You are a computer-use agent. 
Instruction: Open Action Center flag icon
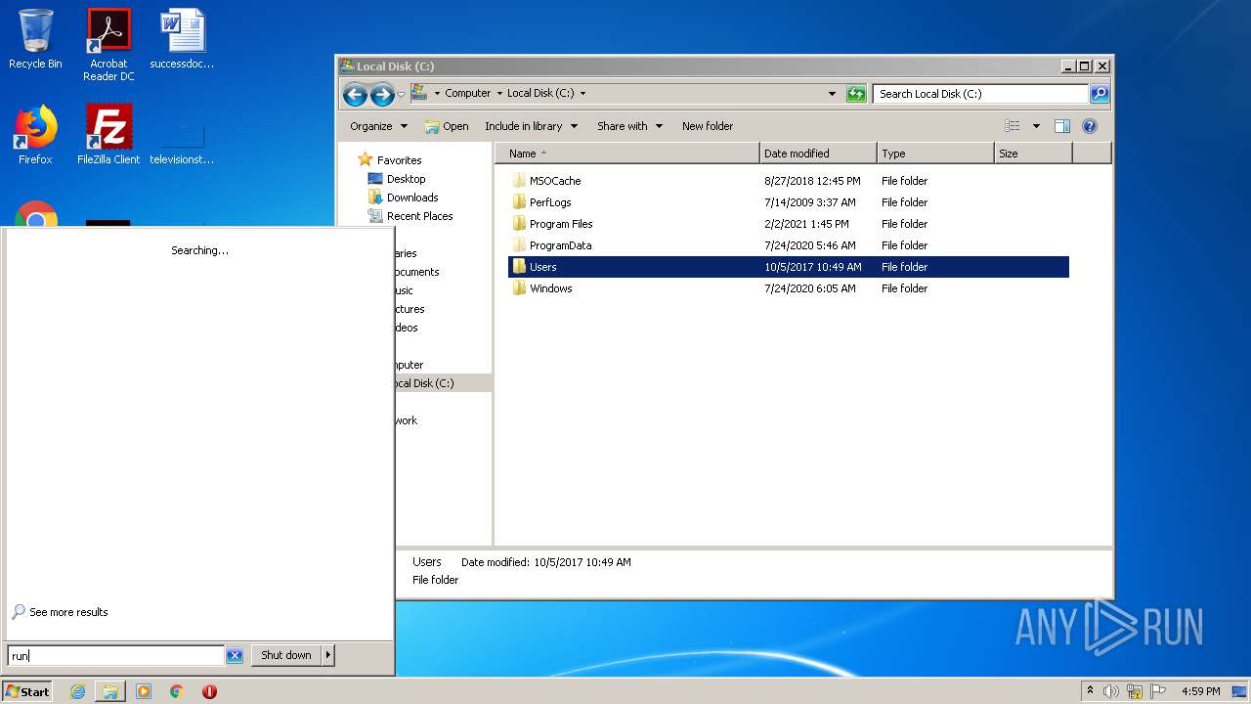point(1158,691)
